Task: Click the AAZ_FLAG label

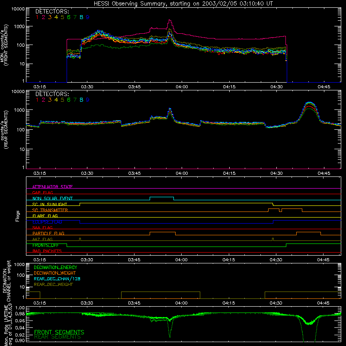Action: [x=42, y=239]
